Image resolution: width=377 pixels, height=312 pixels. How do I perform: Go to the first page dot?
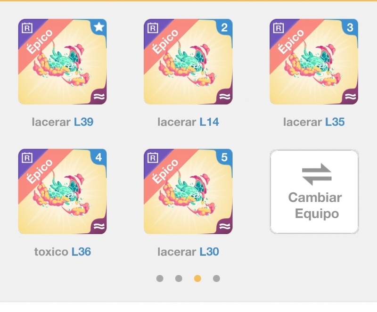(160, 279)
